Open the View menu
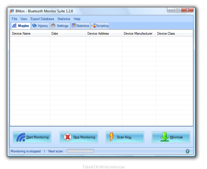The width and height of the screenshot is (207, 169). pyautogui.click(x=24, y=19)
